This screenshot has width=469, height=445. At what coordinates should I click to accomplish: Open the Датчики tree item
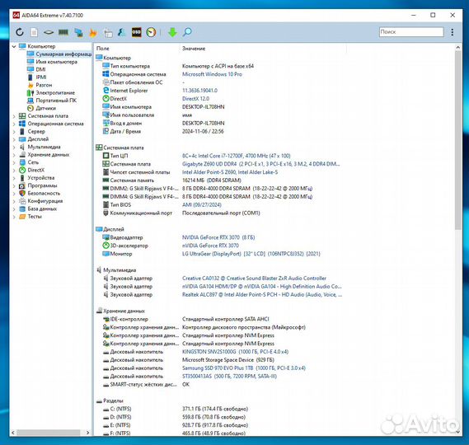click(x=46, y=108)
